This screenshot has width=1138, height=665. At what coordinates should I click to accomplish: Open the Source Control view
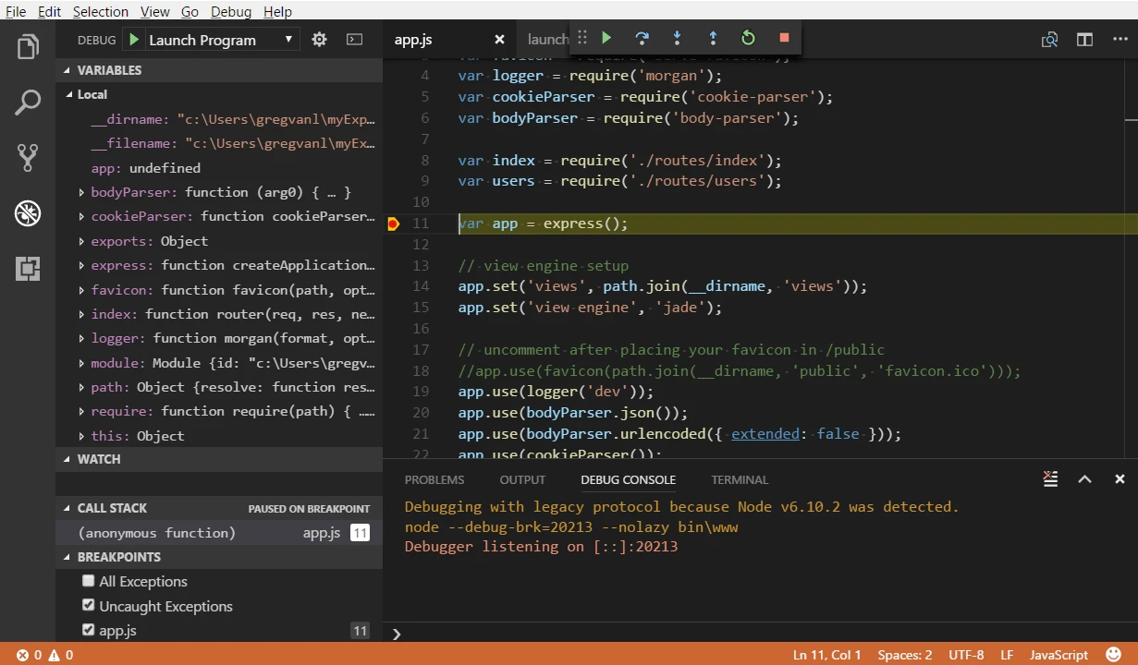[27, 157]
